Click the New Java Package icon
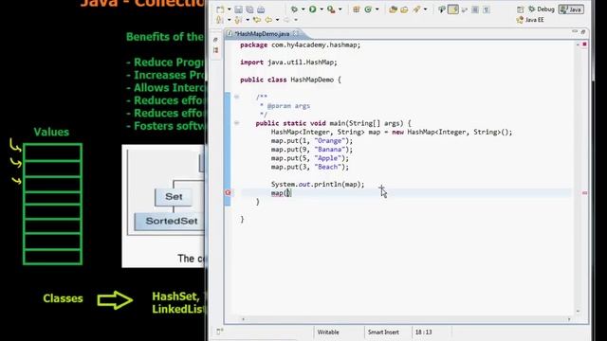This screenshot has width=607, height=341. [x=357, y=9]
